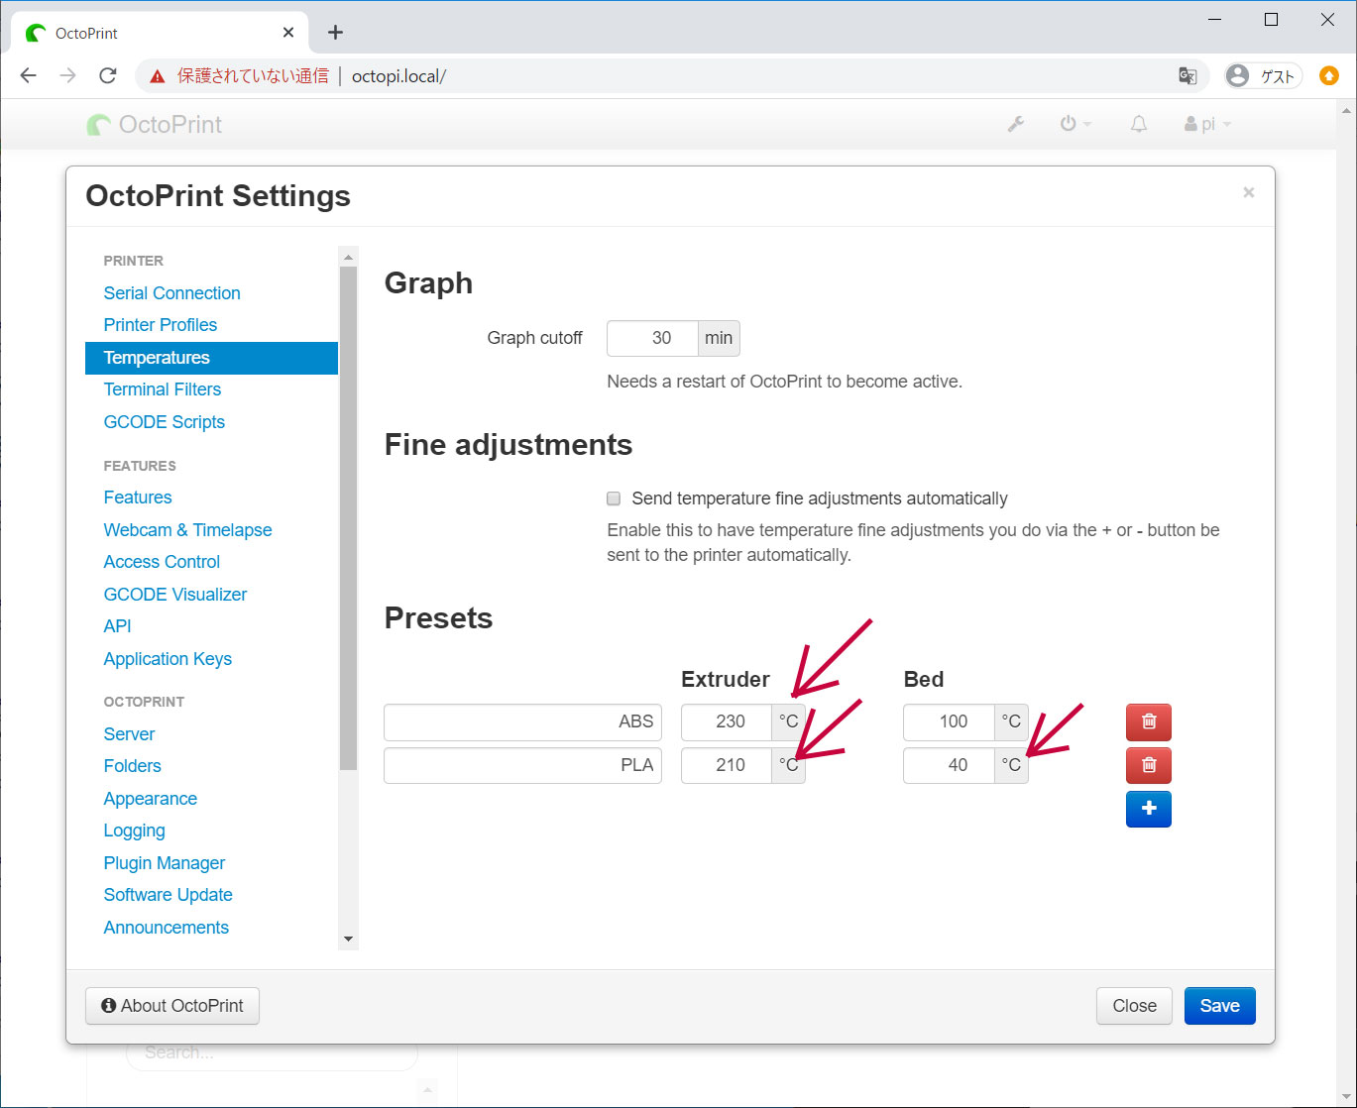Open settings via wrench icon in navbar
Screen dimensions: 1357x1108
pos(1016,124)
